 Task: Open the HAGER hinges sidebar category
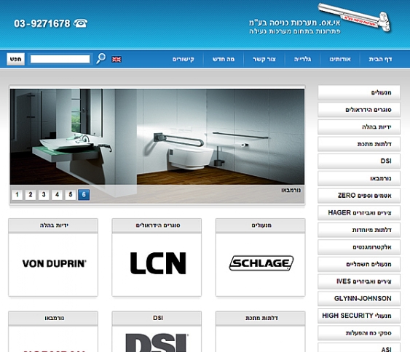(x=359, y=213)
